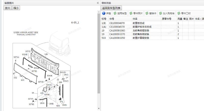Click part name 前围护面密封条

coord(141,38)
